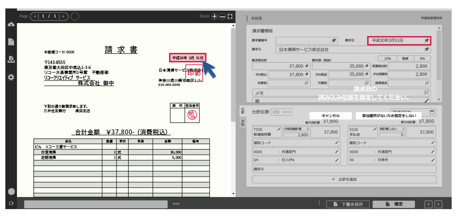Click the pin icon in 請求日 field
The width and height of the screenshot is (457, 218).
pos(426,40)
